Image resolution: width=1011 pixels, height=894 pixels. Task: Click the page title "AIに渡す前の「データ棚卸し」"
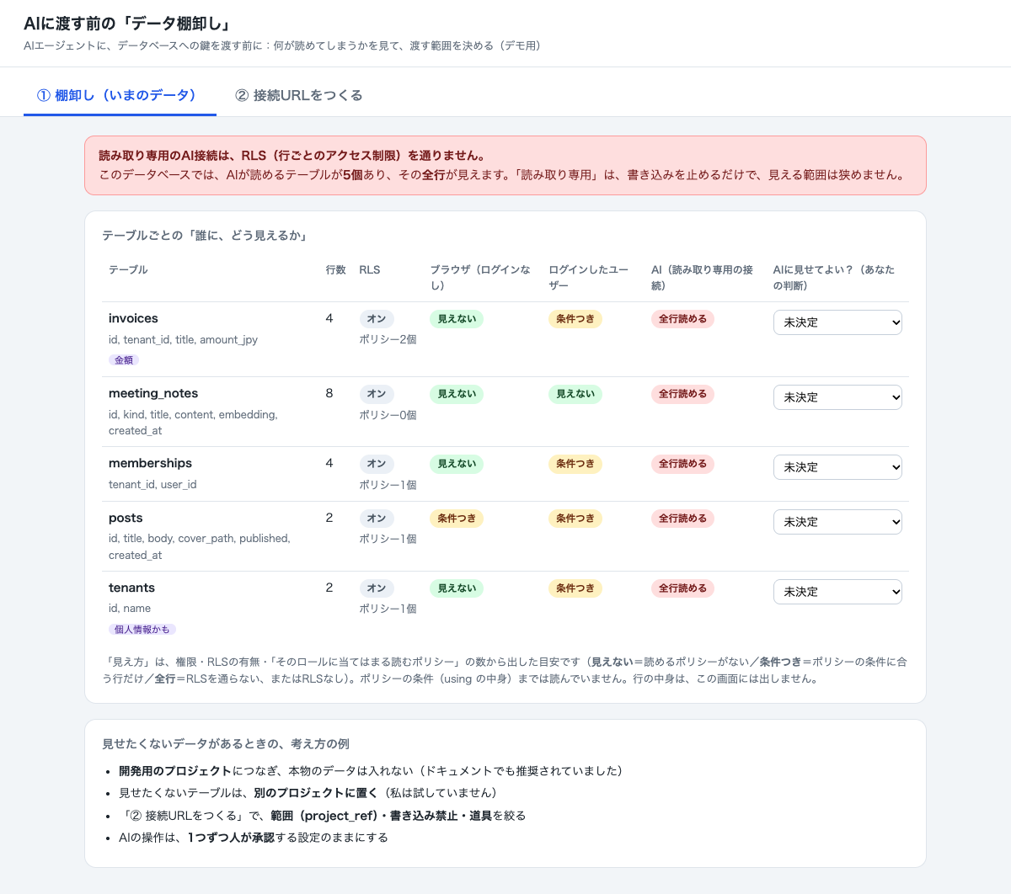click(127, 24)
